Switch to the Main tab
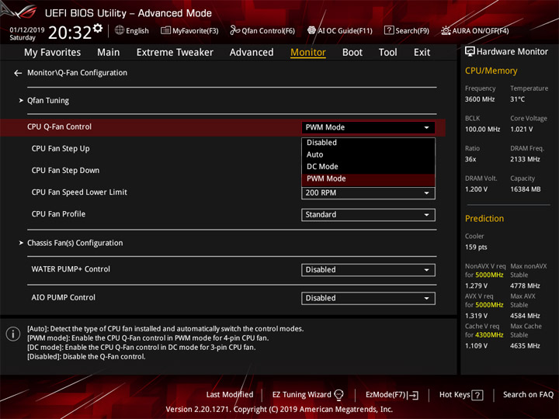 [109, 53]
